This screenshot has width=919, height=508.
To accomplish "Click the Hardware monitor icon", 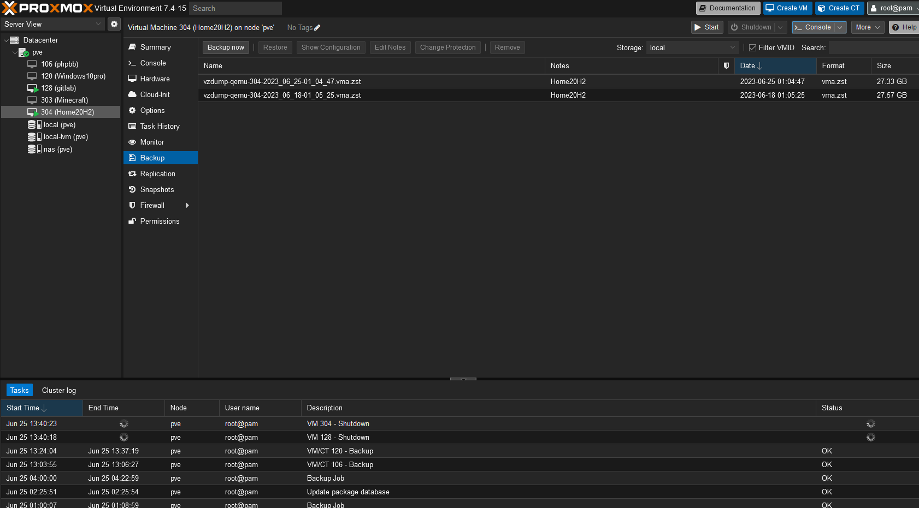I will coord(132,79).
